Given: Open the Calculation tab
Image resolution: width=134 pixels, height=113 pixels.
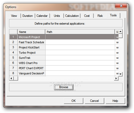Looking at the screenshot, I should pyautogui.click(x=72, y=16).
